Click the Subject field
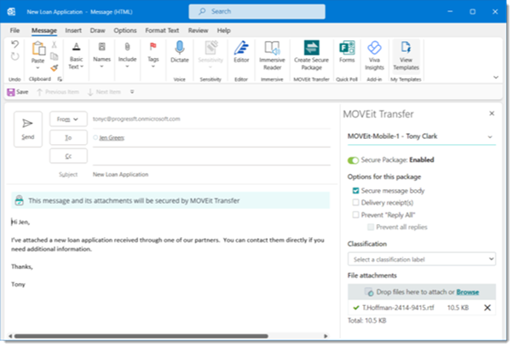 click(211, 175)
